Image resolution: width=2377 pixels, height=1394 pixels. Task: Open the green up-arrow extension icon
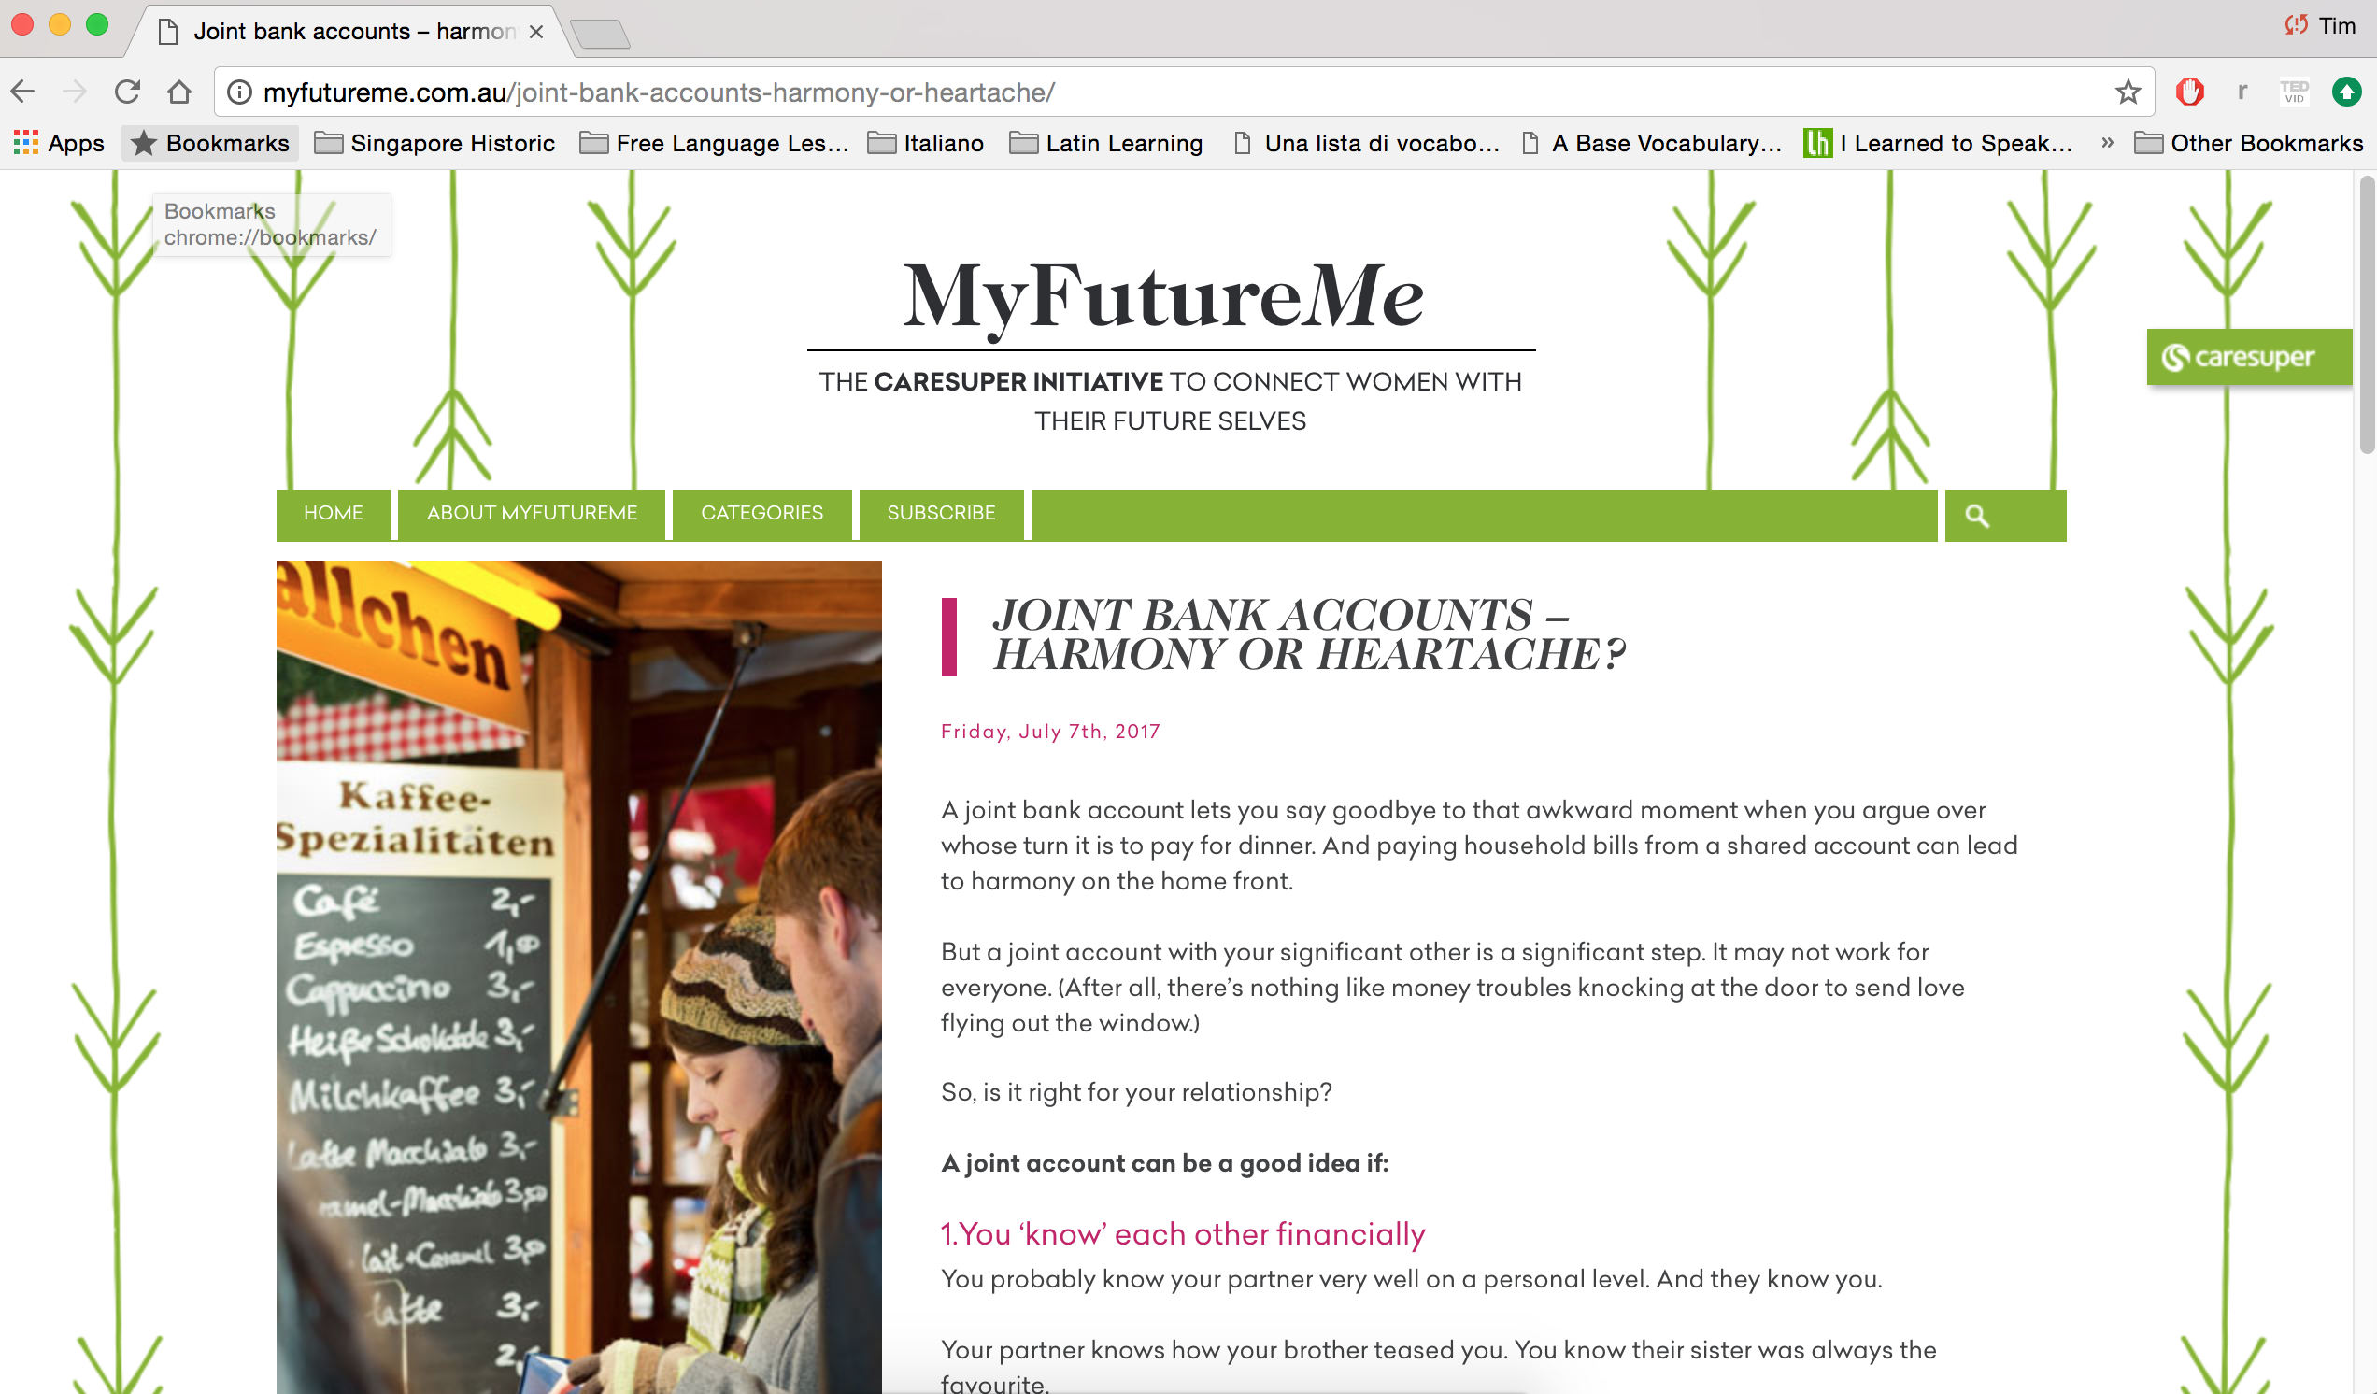[2346, 92]
